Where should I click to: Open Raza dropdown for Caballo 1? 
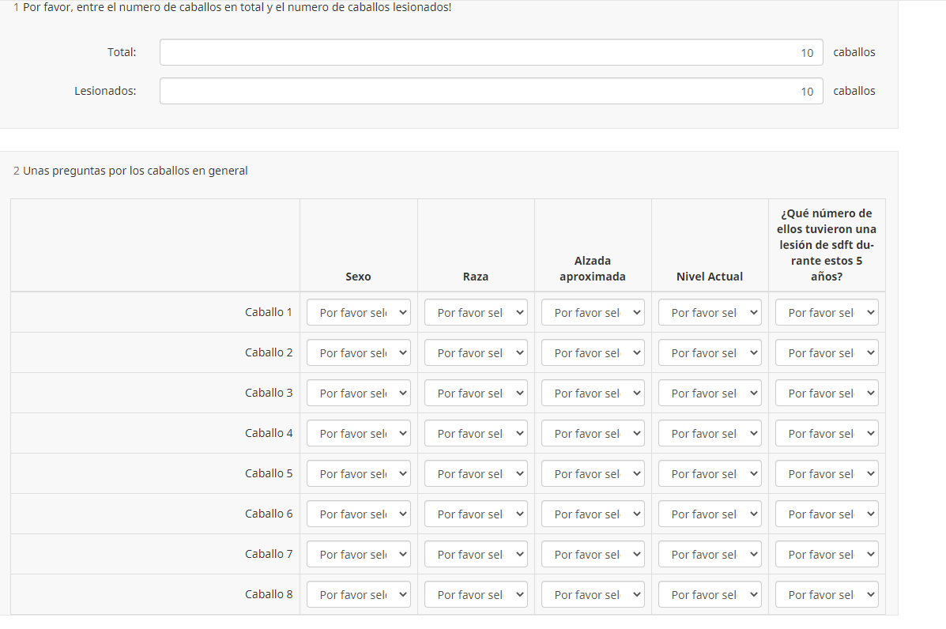pyautogui.click(x=476, y=313)
